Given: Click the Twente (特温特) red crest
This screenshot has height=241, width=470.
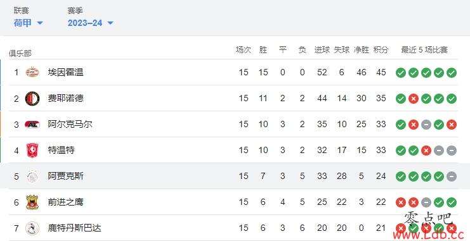Looking at the screenshot, I should [x=32, y=150].
